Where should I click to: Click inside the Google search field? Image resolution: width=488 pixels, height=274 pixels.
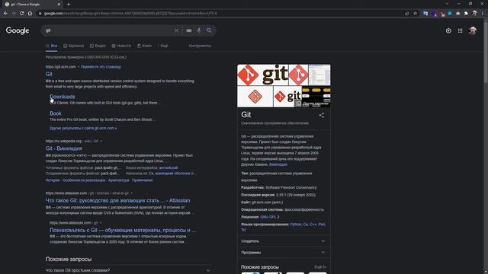[109, 30]
